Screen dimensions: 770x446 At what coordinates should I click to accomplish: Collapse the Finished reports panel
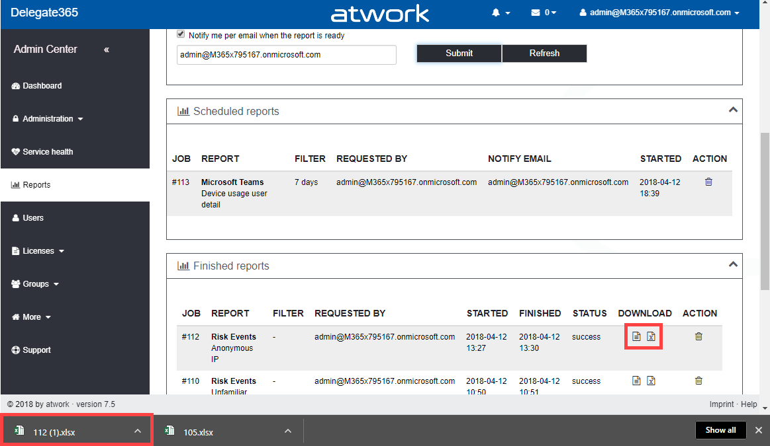[732, 264]
